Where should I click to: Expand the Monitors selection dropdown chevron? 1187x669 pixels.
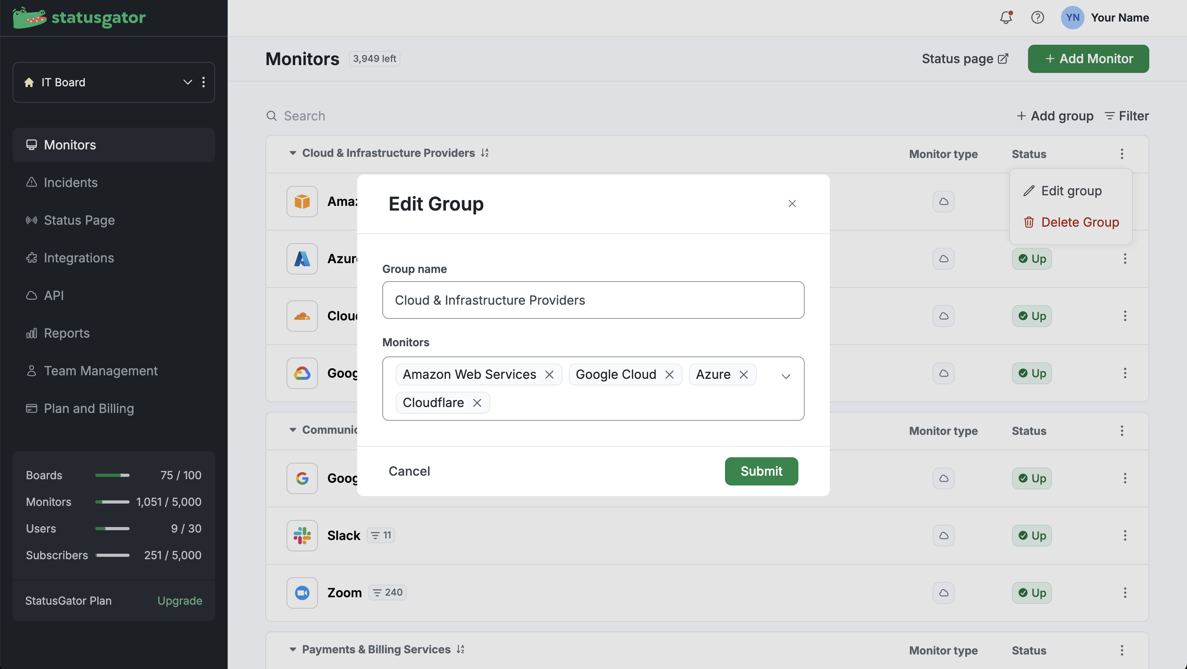[786, 376]
